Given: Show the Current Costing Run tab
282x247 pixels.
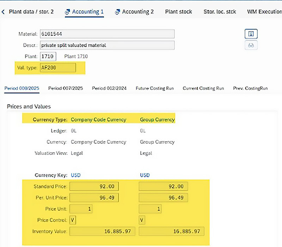Looking at the screenshot, I should click(203, 88).
